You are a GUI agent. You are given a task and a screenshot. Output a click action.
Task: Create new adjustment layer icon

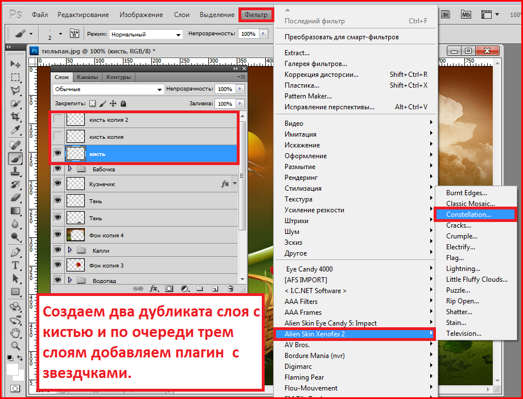tap(185, 289)
